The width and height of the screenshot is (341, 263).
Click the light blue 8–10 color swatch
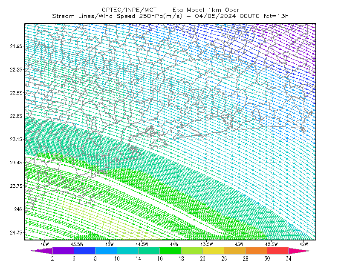pyautogui.click(x=106, y=251)
